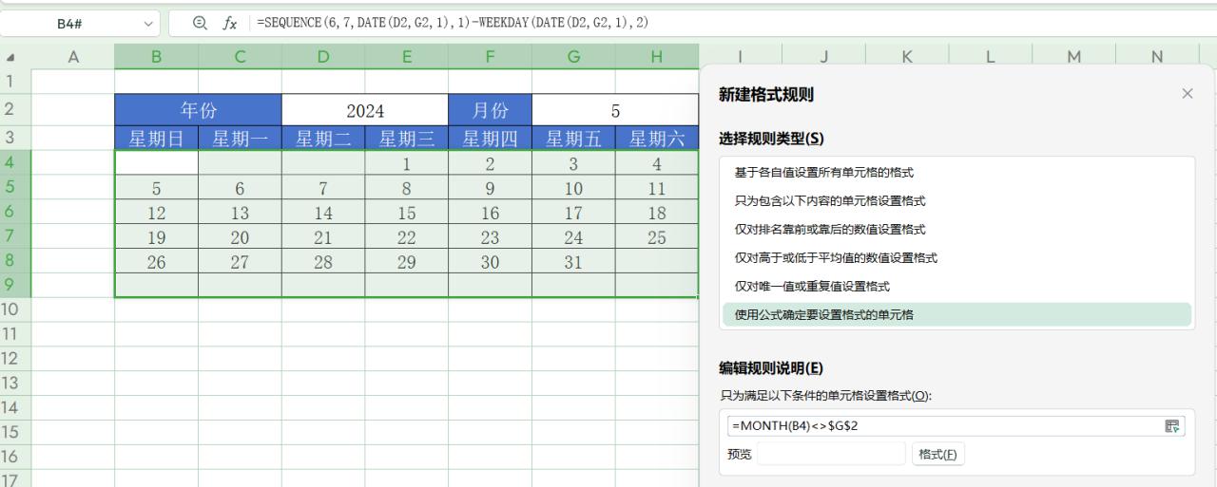Select column A header

click(73, 57)
